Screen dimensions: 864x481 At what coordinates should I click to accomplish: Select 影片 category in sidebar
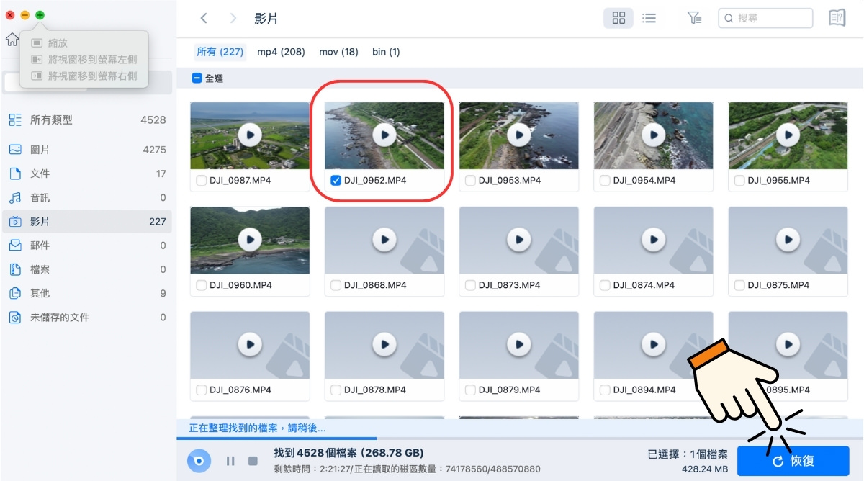click(87, 221)
